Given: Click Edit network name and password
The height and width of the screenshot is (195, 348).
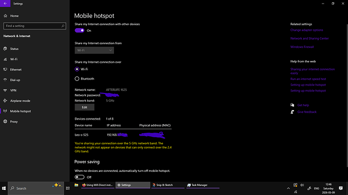Looking at the screenshot, I should [85, 107].
